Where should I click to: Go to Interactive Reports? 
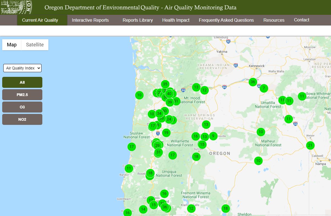90,20
